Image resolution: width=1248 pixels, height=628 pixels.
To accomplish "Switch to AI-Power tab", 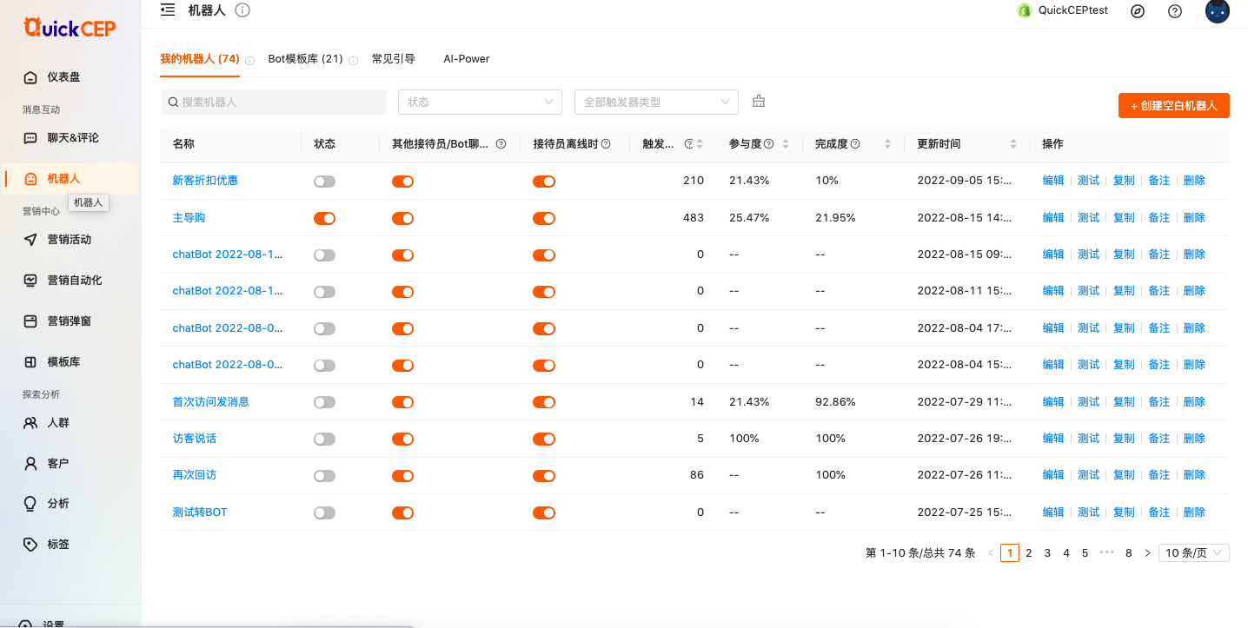I will pyautogui.click(x=467, y=59).
